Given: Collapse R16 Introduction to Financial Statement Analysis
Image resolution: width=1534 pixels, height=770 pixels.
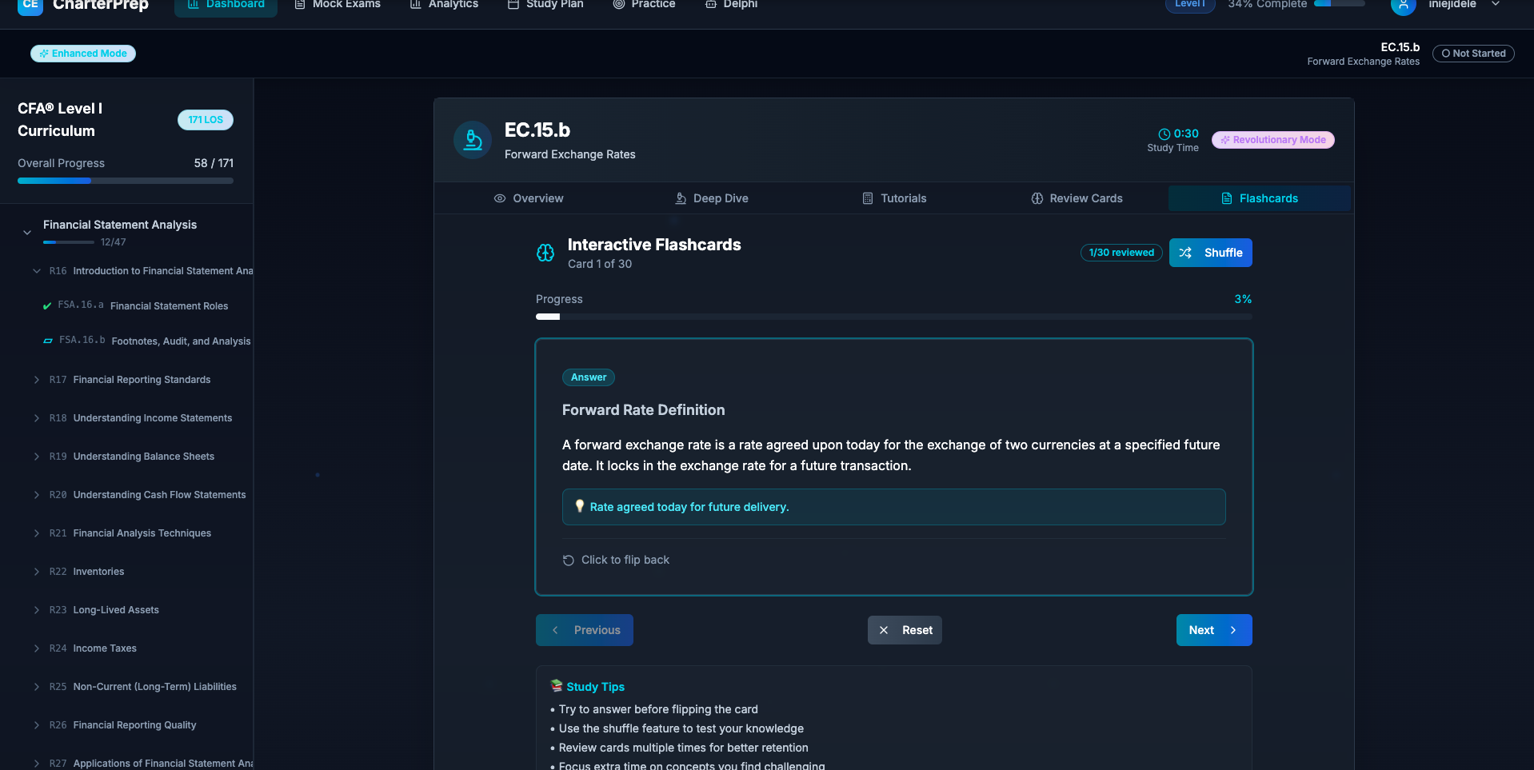Looking at the screenshot, I should [x=37, y=271].
